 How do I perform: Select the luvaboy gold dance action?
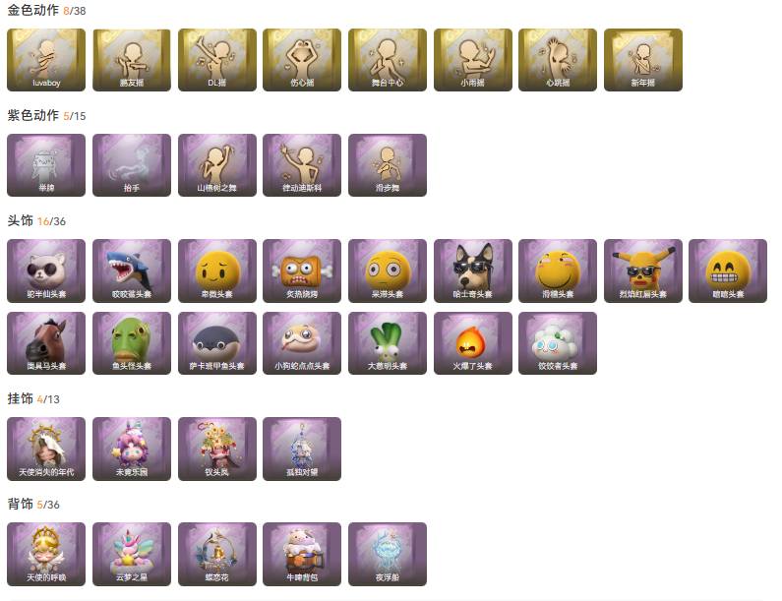(x=46, y=60)
